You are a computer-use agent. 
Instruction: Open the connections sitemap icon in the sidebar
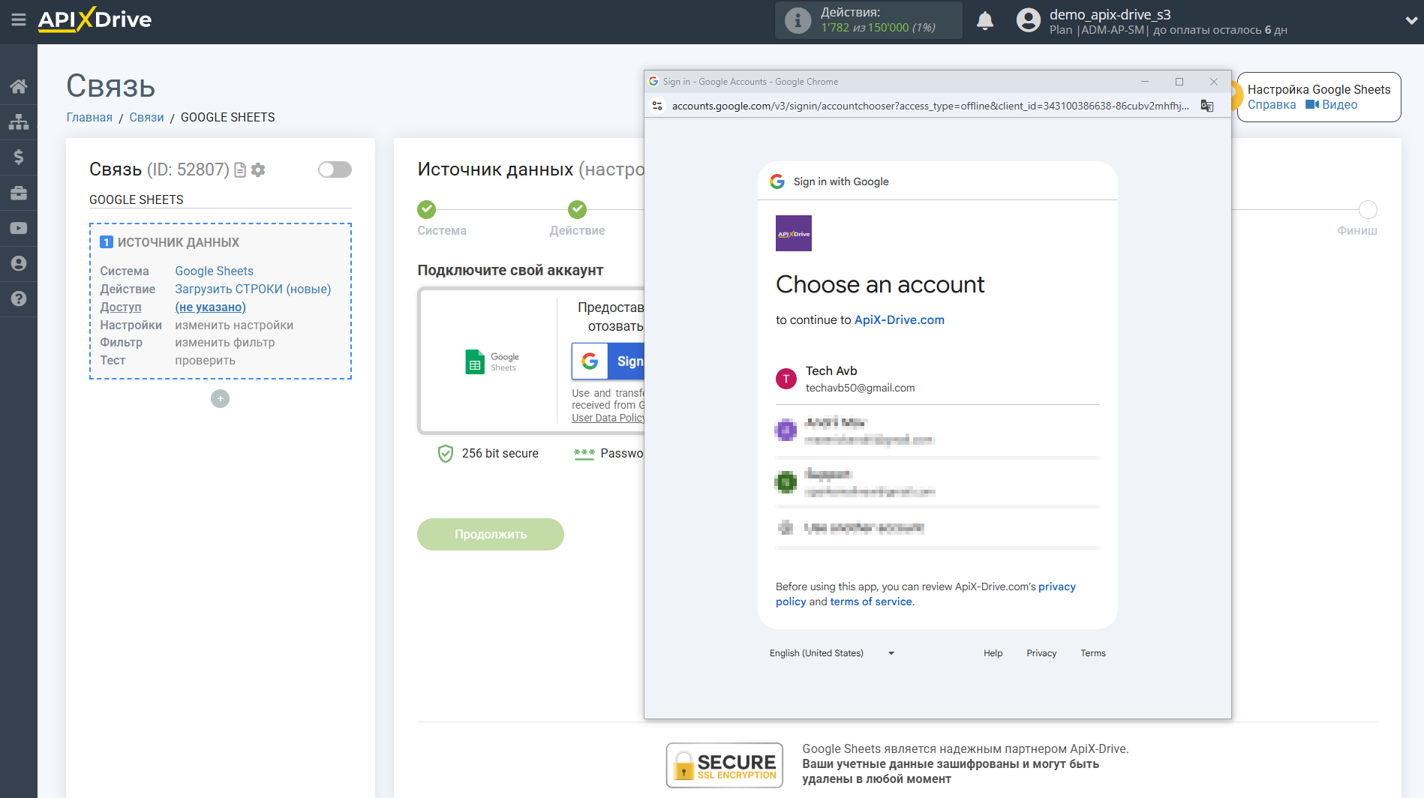click(x=18, y=121)
